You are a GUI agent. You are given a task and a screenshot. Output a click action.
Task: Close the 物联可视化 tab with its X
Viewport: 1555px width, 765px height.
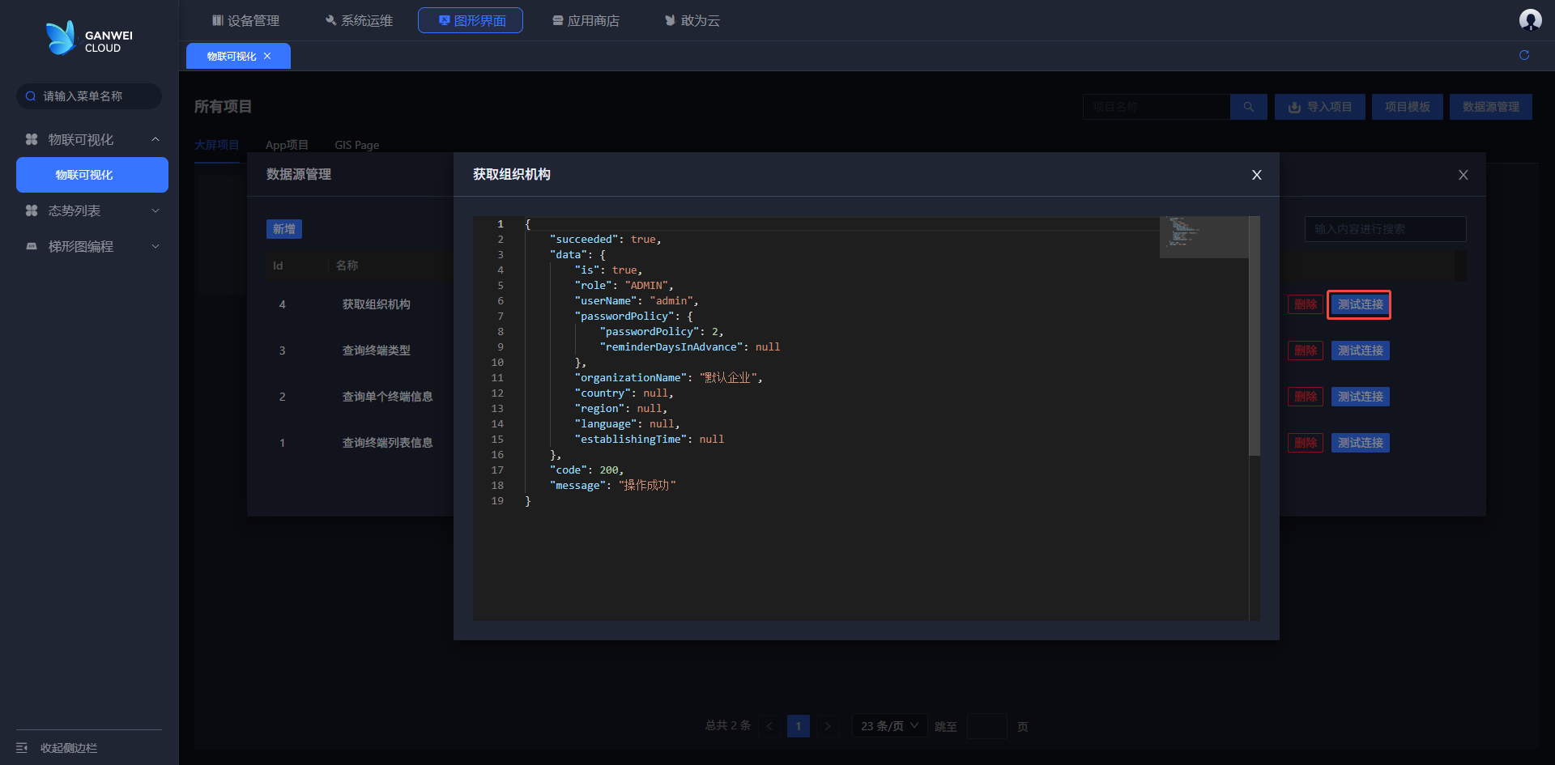(267, 56)
